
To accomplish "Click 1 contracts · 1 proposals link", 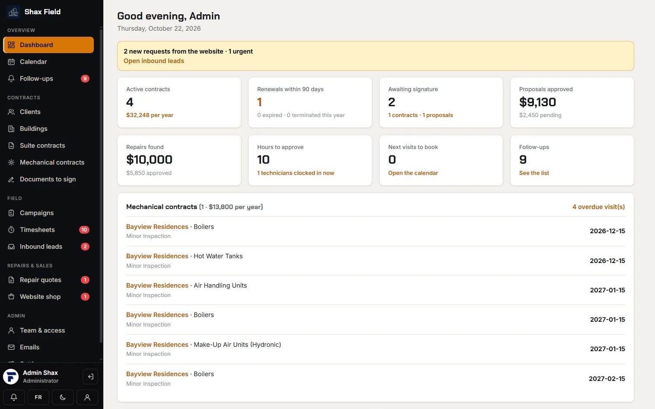I will [421, 115].
